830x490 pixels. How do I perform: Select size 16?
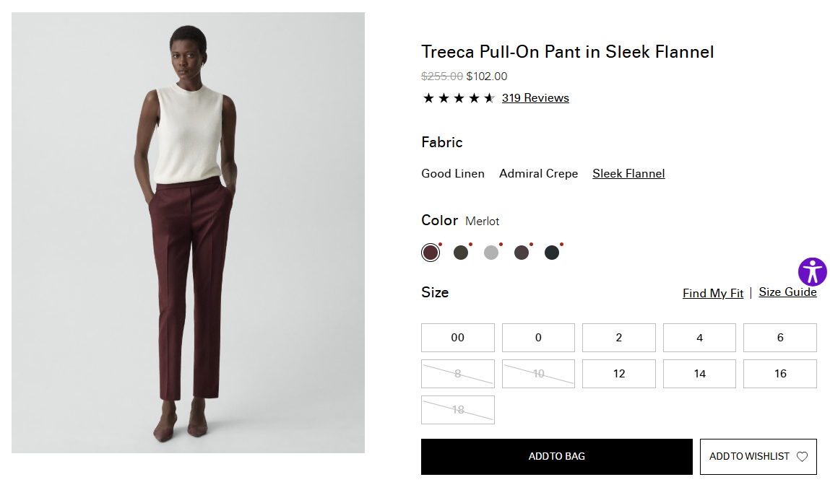tap(780, 374)
